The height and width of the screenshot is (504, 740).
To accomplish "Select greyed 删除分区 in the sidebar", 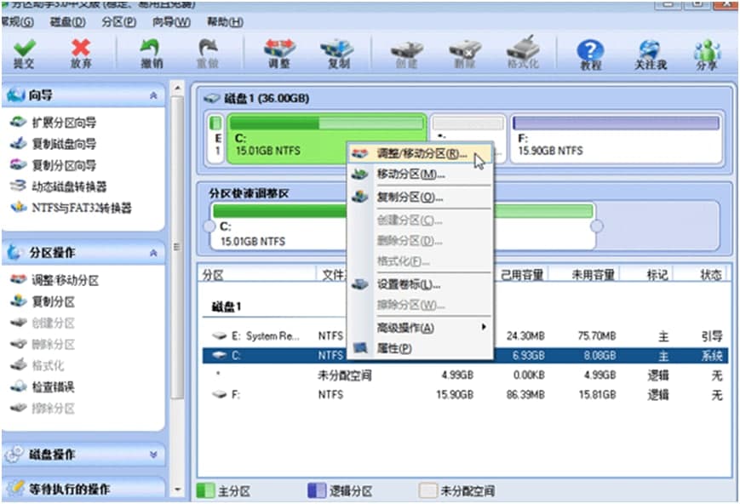I will (43, 344).
